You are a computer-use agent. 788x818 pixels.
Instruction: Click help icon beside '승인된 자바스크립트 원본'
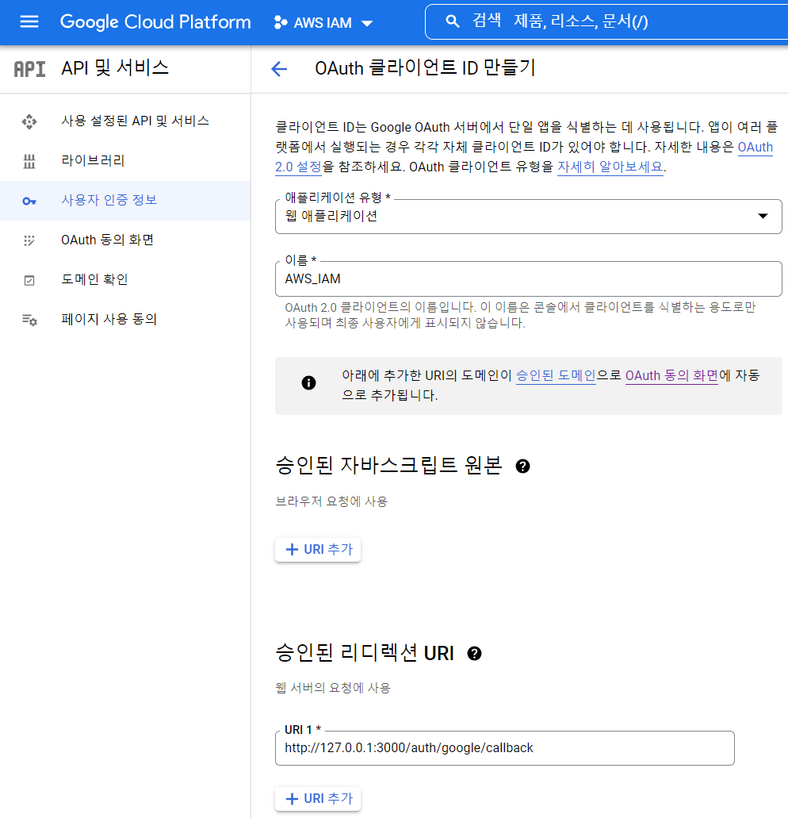click(522, 467)
